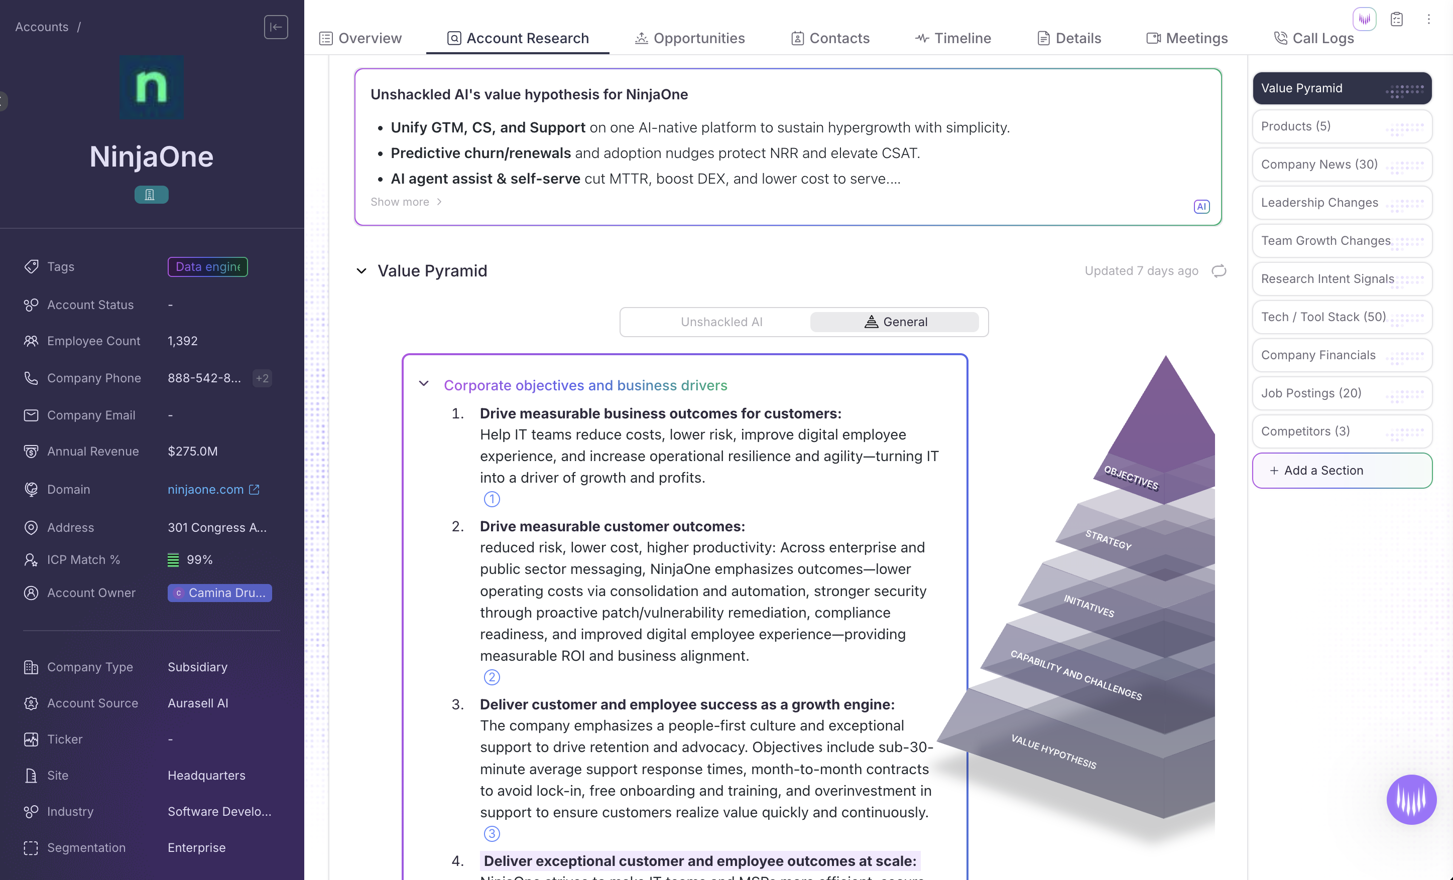Collapse the left sidebar panel
This screenshot has height=880, width=1453.
[275, 27]
